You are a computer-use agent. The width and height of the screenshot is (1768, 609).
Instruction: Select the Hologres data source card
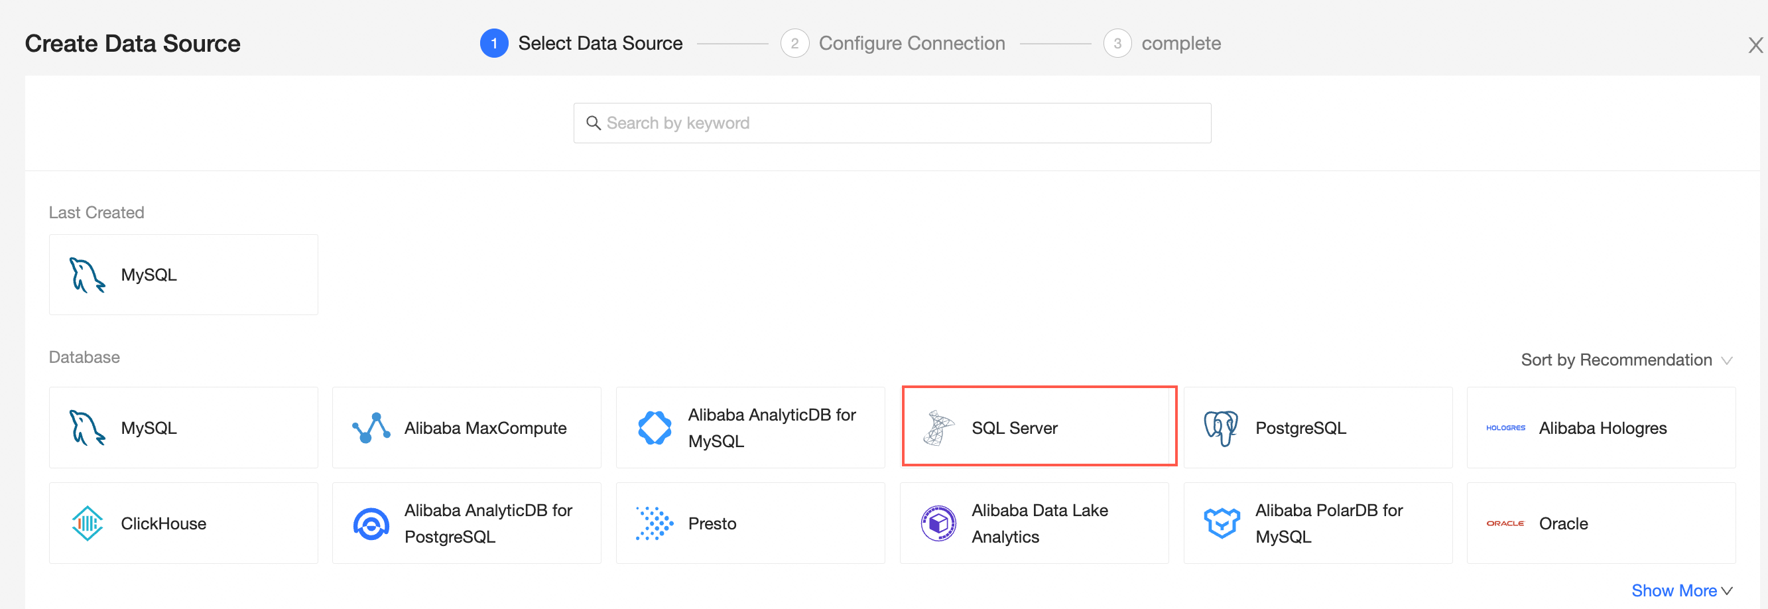coord(1600,427)
